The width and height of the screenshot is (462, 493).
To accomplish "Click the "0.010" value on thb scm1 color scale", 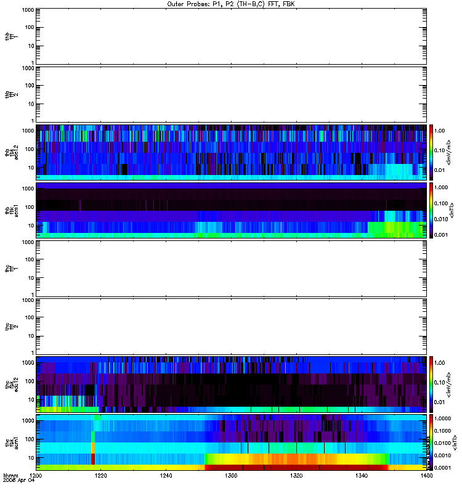I will (x=441, y=219).
